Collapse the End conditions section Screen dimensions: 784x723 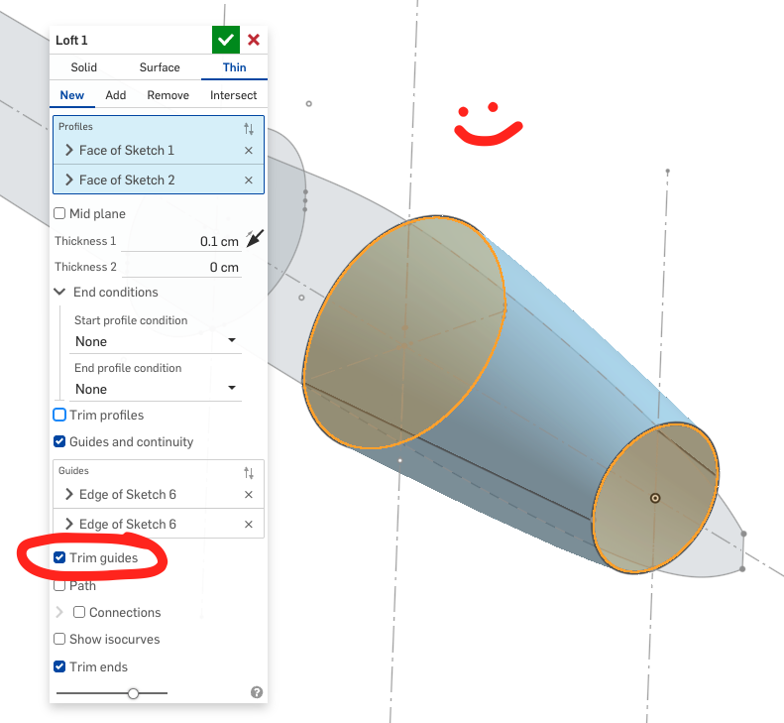[59, 292]
